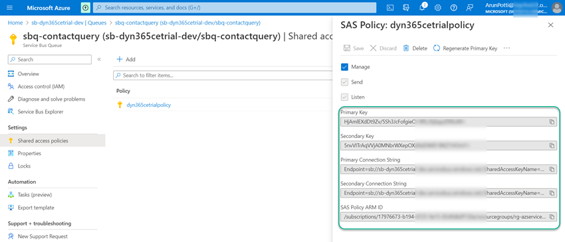The height and width of the screenshot is (242, 565).
Task: Focus the left menu Search box
Action: (50, 59)
